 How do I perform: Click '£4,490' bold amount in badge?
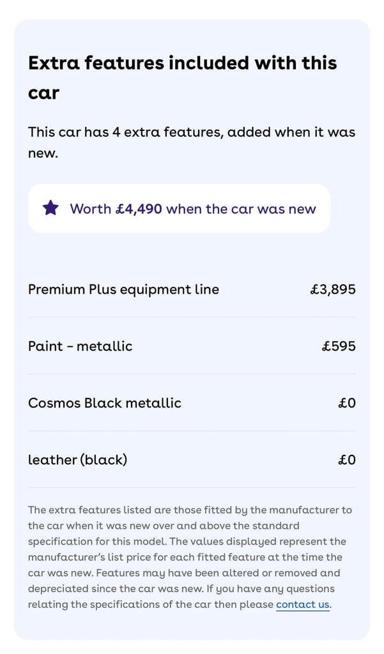point(139,209)
